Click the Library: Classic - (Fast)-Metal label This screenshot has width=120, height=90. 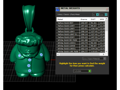(x=68, y=14)
